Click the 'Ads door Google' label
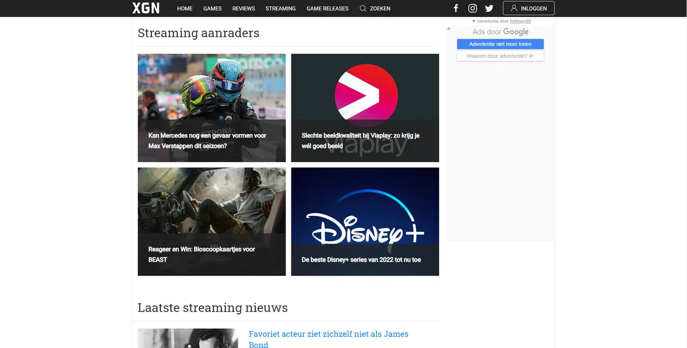 (500, 32)
